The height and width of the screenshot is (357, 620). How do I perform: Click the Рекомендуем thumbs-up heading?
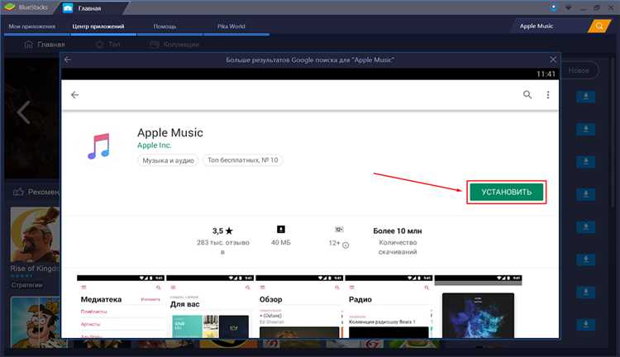(36, 192)
